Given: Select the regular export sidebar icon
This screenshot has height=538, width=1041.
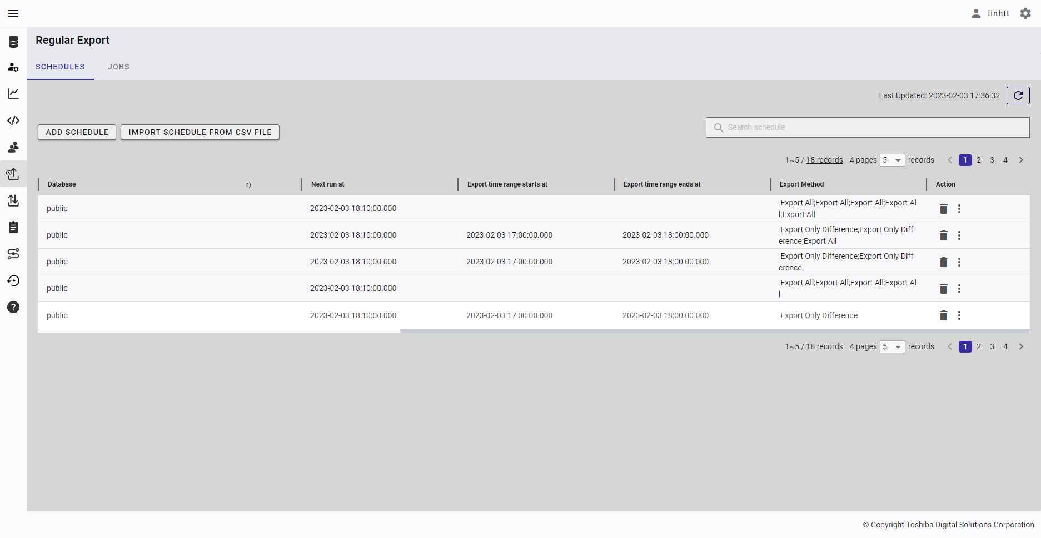Looking at the screenshot, I should (13, 174).
